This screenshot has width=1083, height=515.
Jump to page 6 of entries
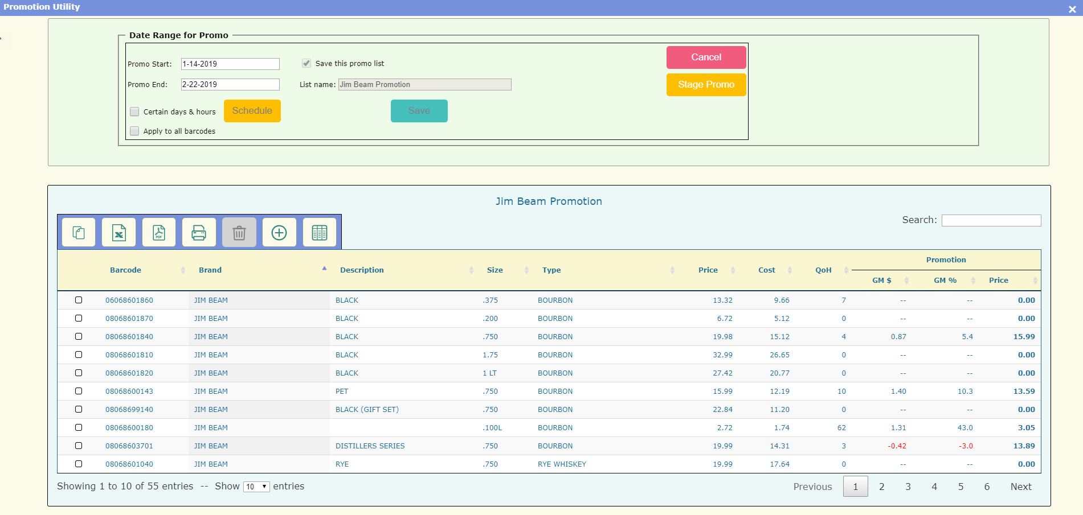pyautogui.click(x=987, y=487)
